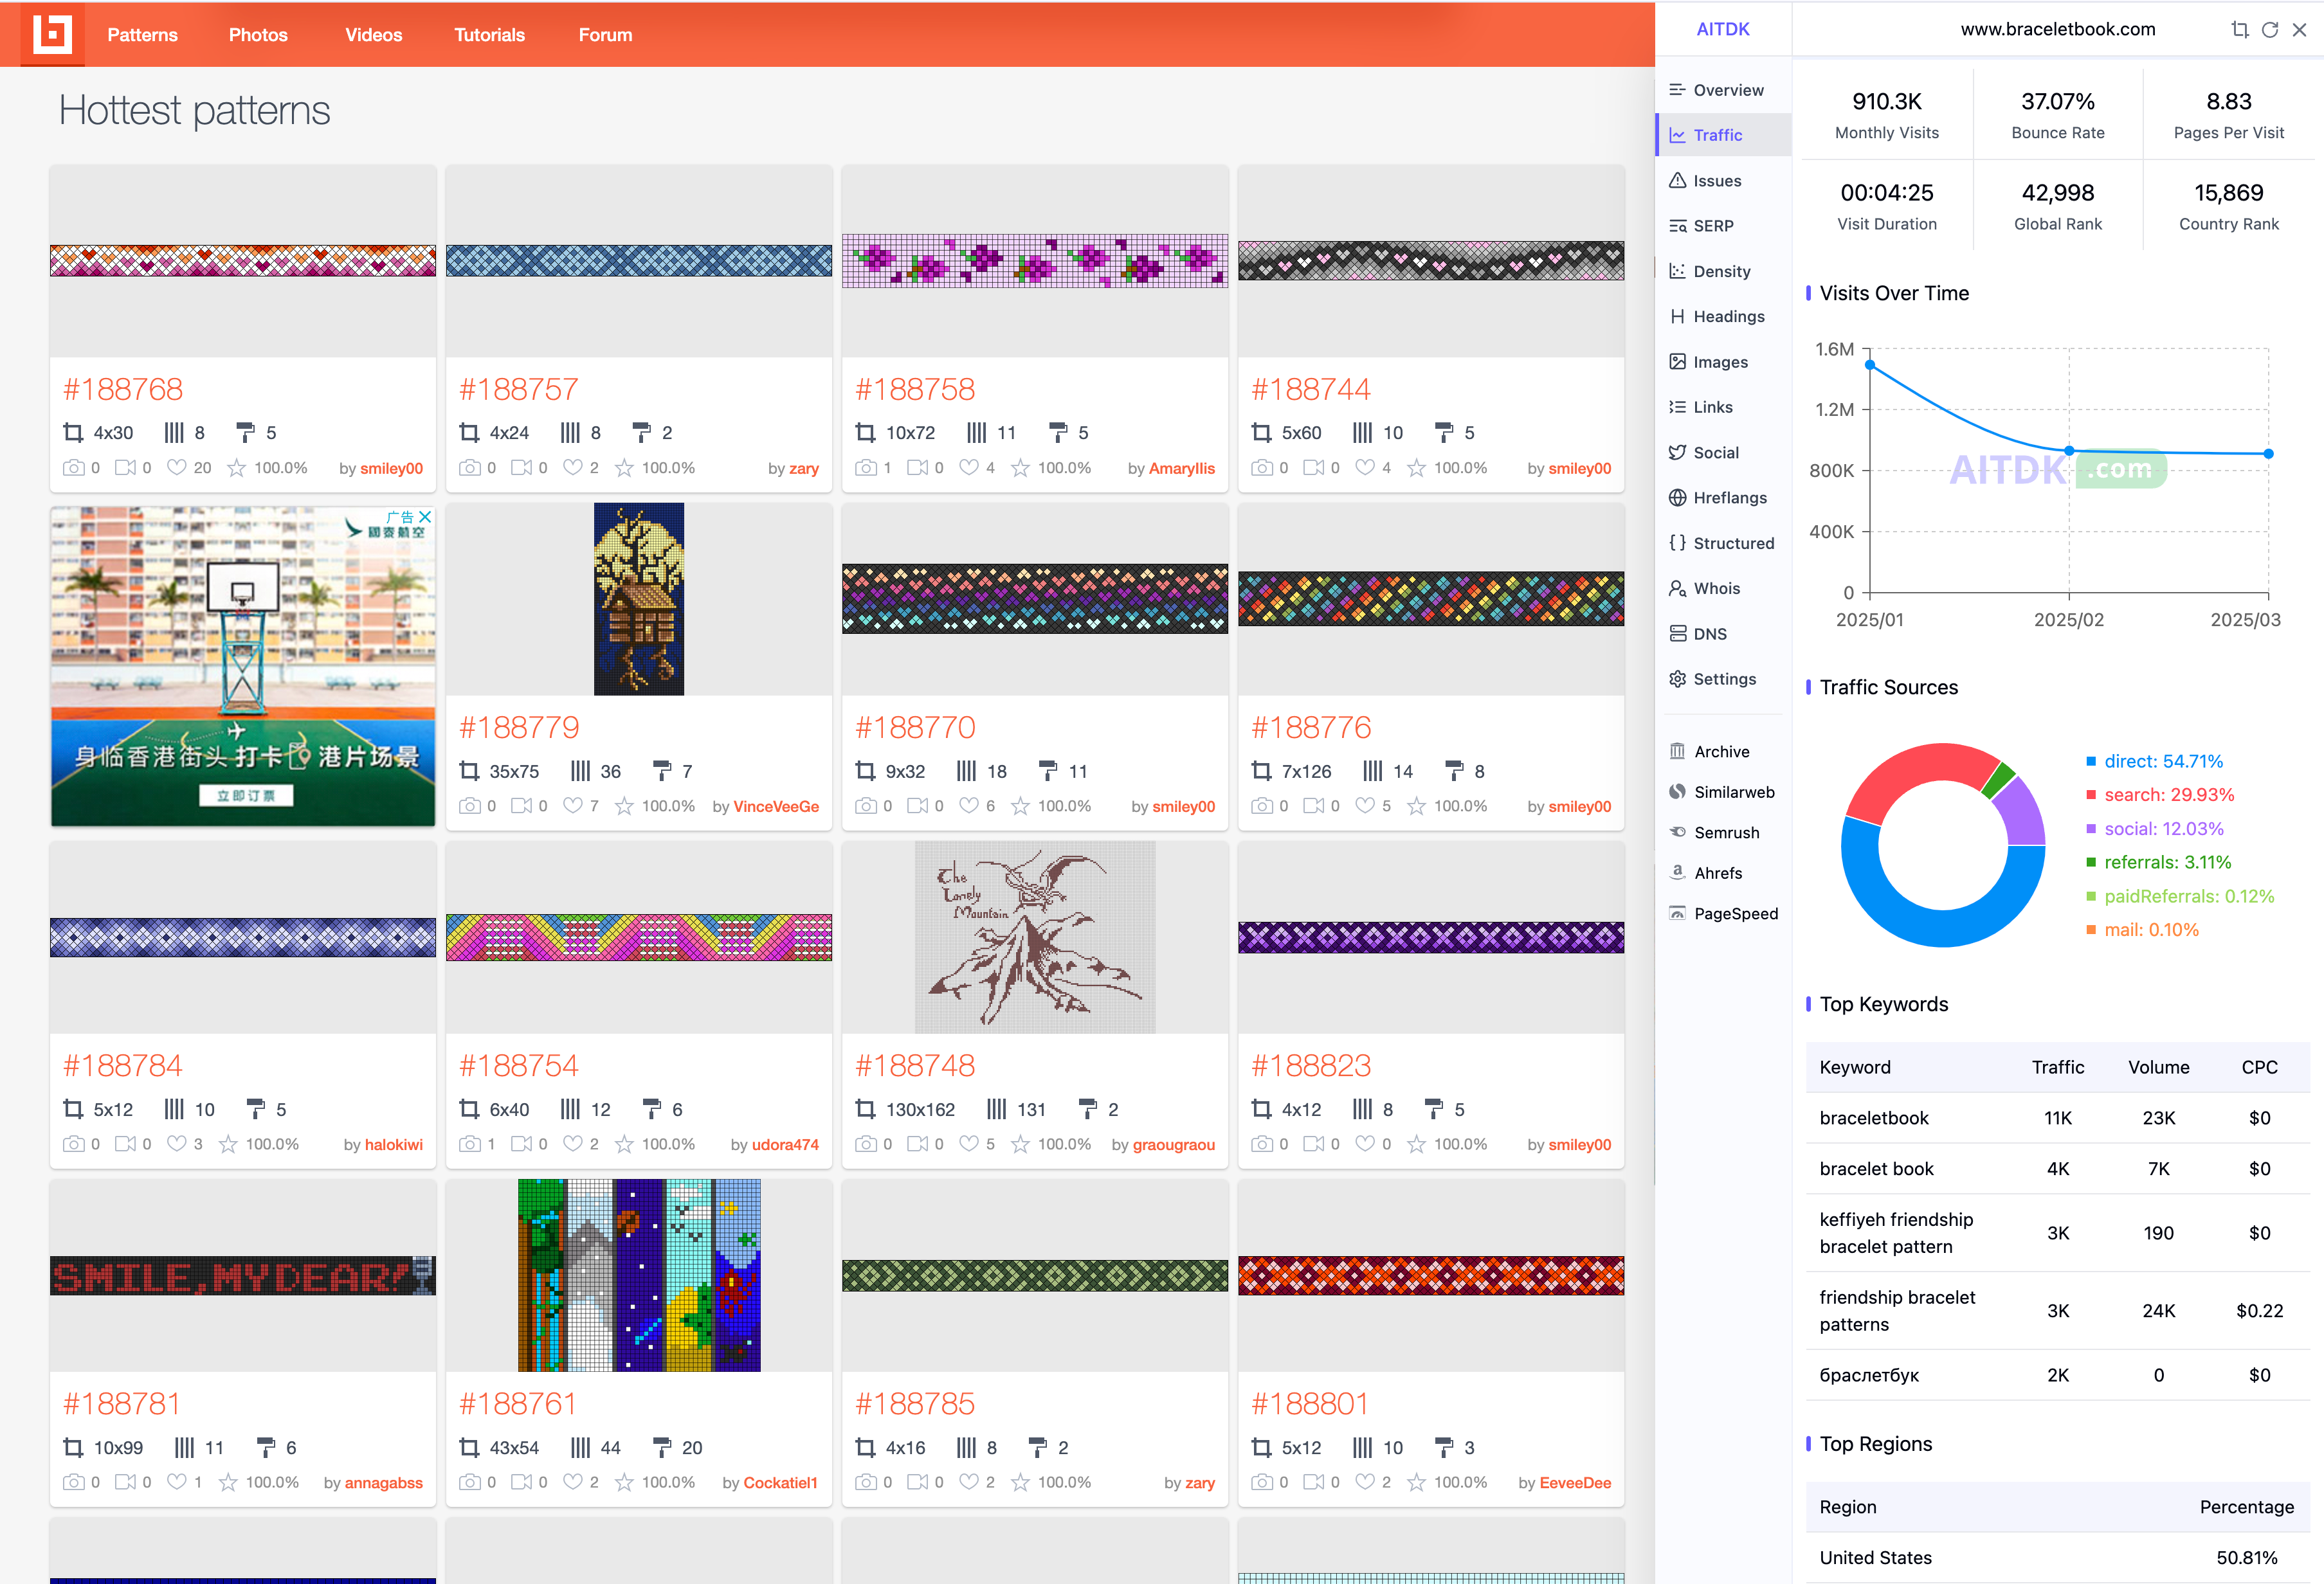Click the BraceletBook logo icon
Image resolution: width=2324 pixels, height=1584 pixels.
[x=52, y=33]
